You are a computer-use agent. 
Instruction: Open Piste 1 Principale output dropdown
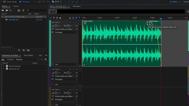(x=66, y=32)
